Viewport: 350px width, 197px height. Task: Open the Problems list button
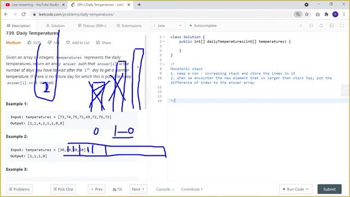[19, 189]
